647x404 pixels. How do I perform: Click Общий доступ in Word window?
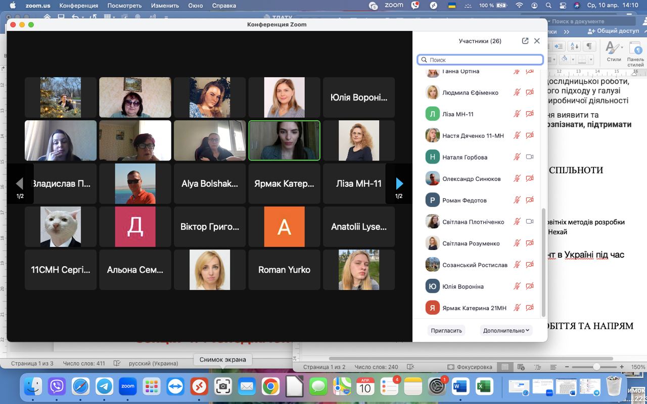613,31
